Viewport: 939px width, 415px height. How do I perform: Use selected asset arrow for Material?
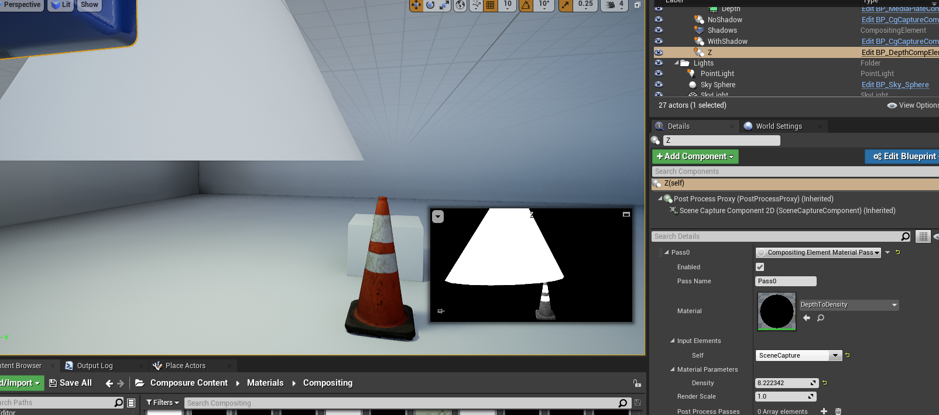coord(807,318)
